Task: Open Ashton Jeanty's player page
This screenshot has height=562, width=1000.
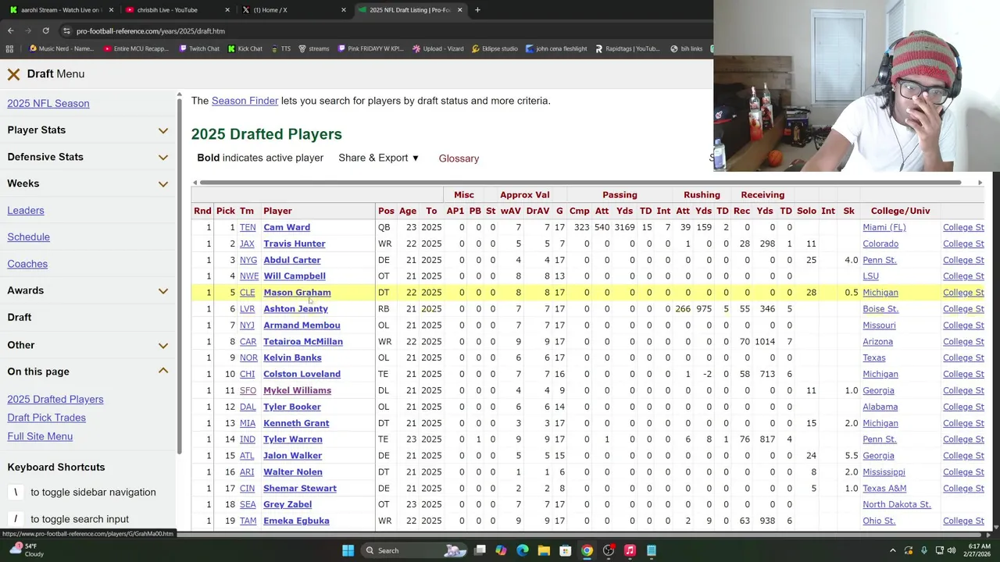Action: (295, 309)
